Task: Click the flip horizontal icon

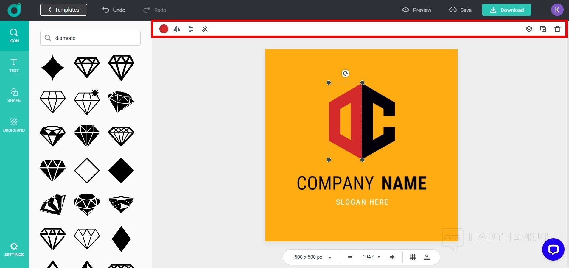Action: (177, 29)
